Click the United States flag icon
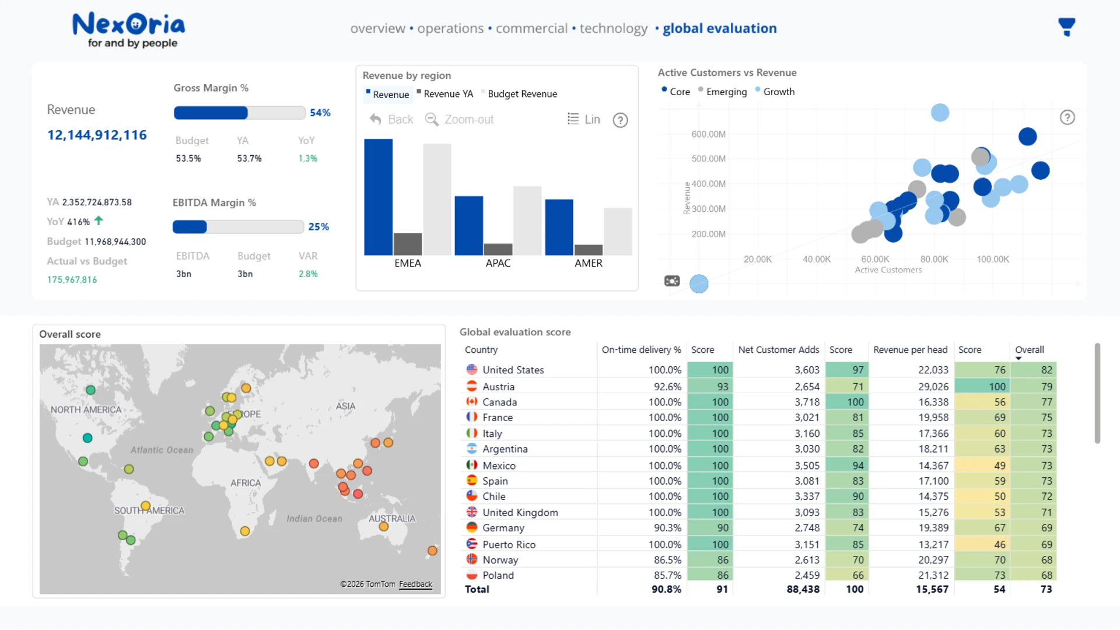The image size is (1120, 630). point(471,370)
